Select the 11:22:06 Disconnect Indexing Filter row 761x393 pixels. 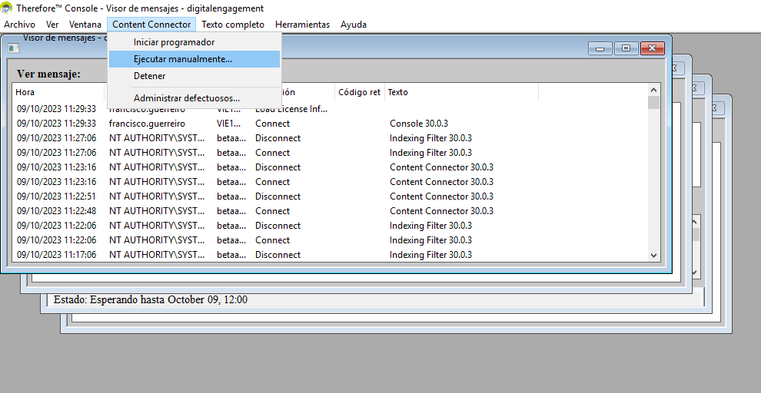tap(330, 226)
